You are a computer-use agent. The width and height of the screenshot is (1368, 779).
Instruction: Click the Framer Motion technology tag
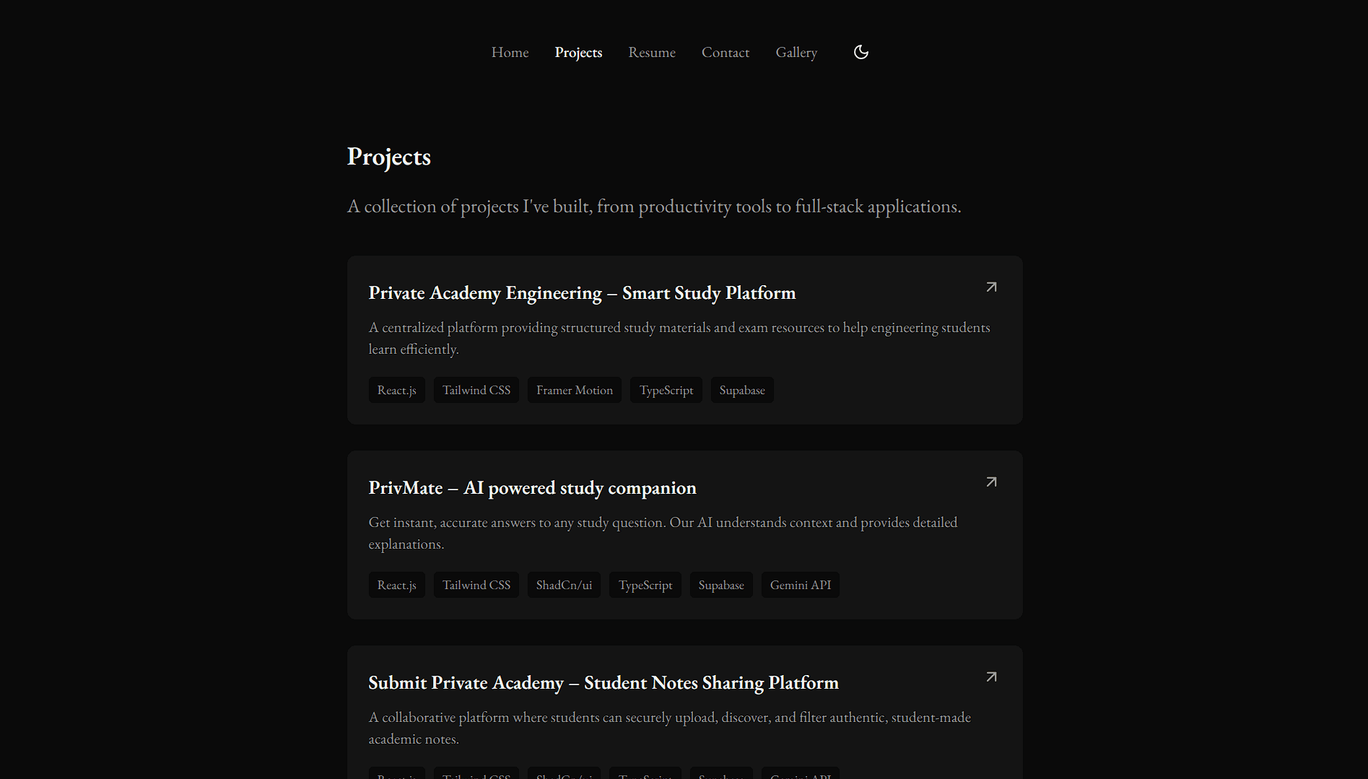tap(574, 390)
